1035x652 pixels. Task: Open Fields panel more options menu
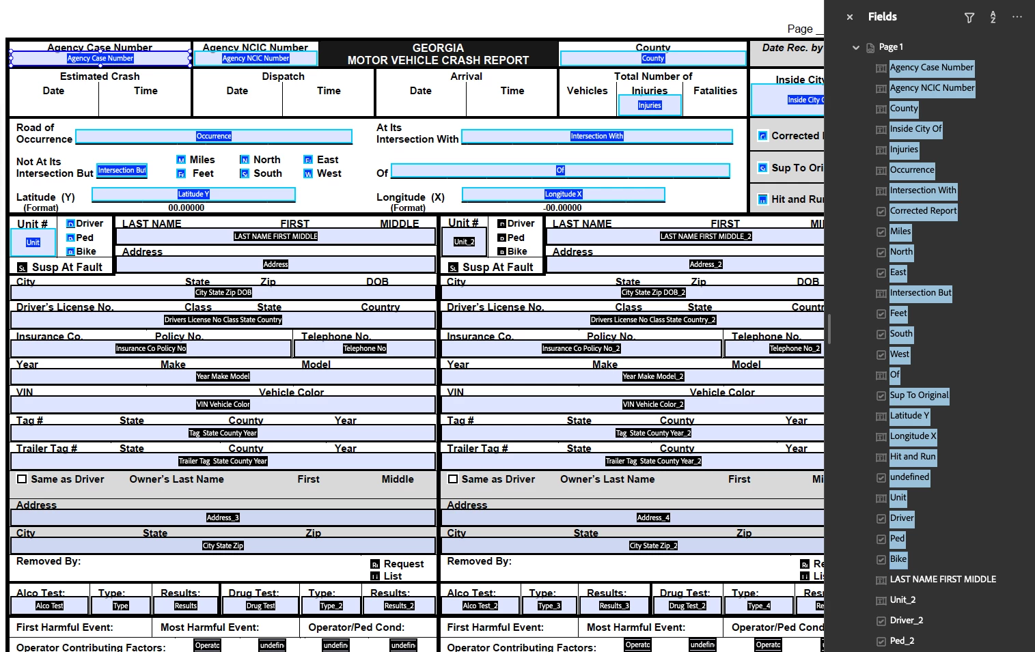(1017, 17)
